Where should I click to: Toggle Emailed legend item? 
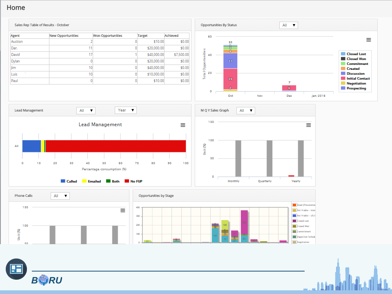coord(91,181)
